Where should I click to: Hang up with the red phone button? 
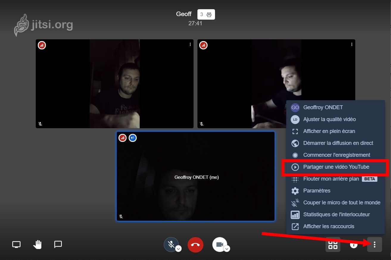[195, 245]
